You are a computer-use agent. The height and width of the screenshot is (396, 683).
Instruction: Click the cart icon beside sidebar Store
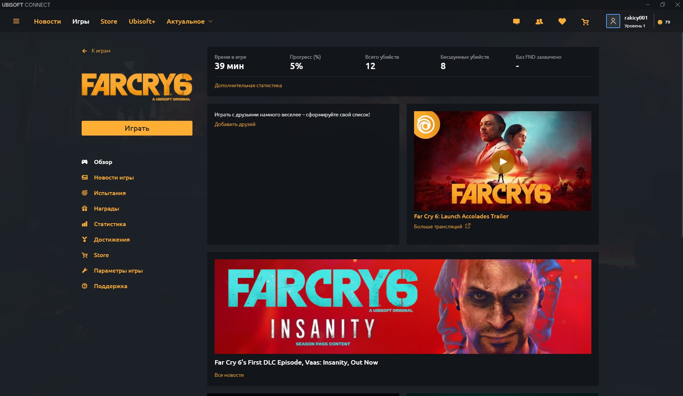point(85,255)
